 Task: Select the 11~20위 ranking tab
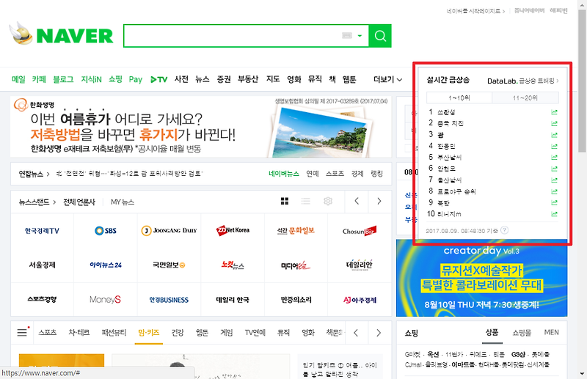point(525,97)
